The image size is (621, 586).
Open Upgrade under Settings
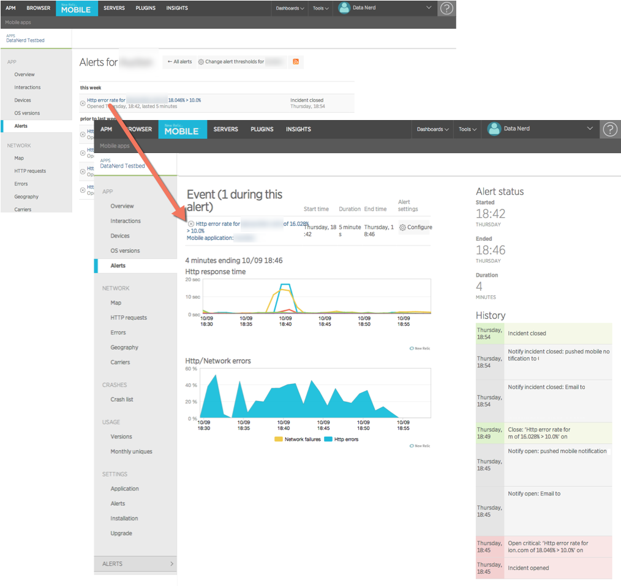pos(121,534)
